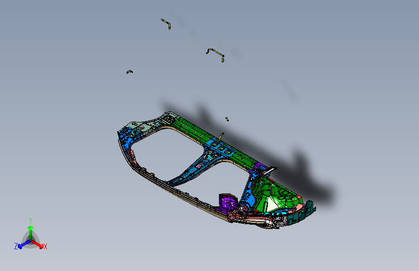Select the largest yellow U-shaped floating bracket
The width and height of the screenshot is (419, 271).
[216, 55]
